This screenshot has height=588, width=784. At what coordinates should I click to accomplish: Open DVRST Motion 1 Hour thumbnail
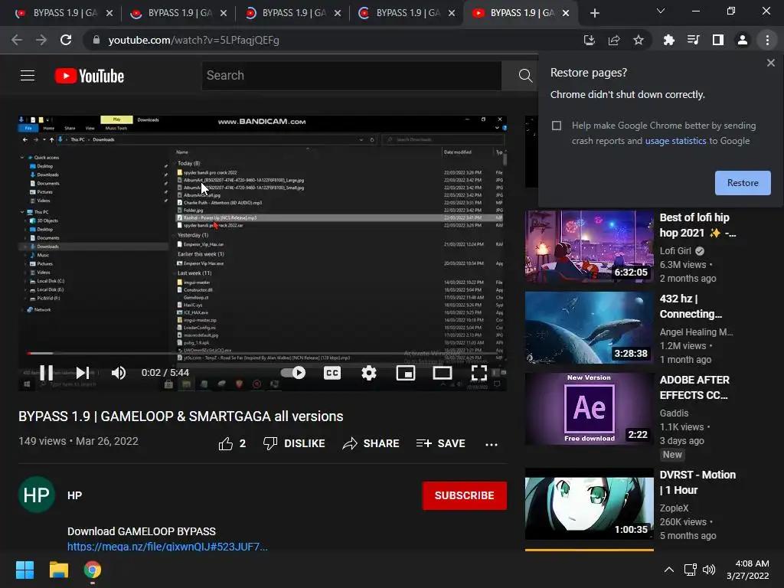click(589, 504)
